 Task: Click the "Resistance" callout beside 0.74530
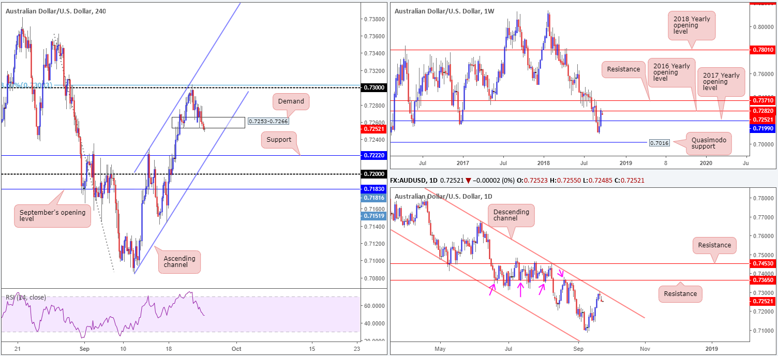tap(714, 245)
